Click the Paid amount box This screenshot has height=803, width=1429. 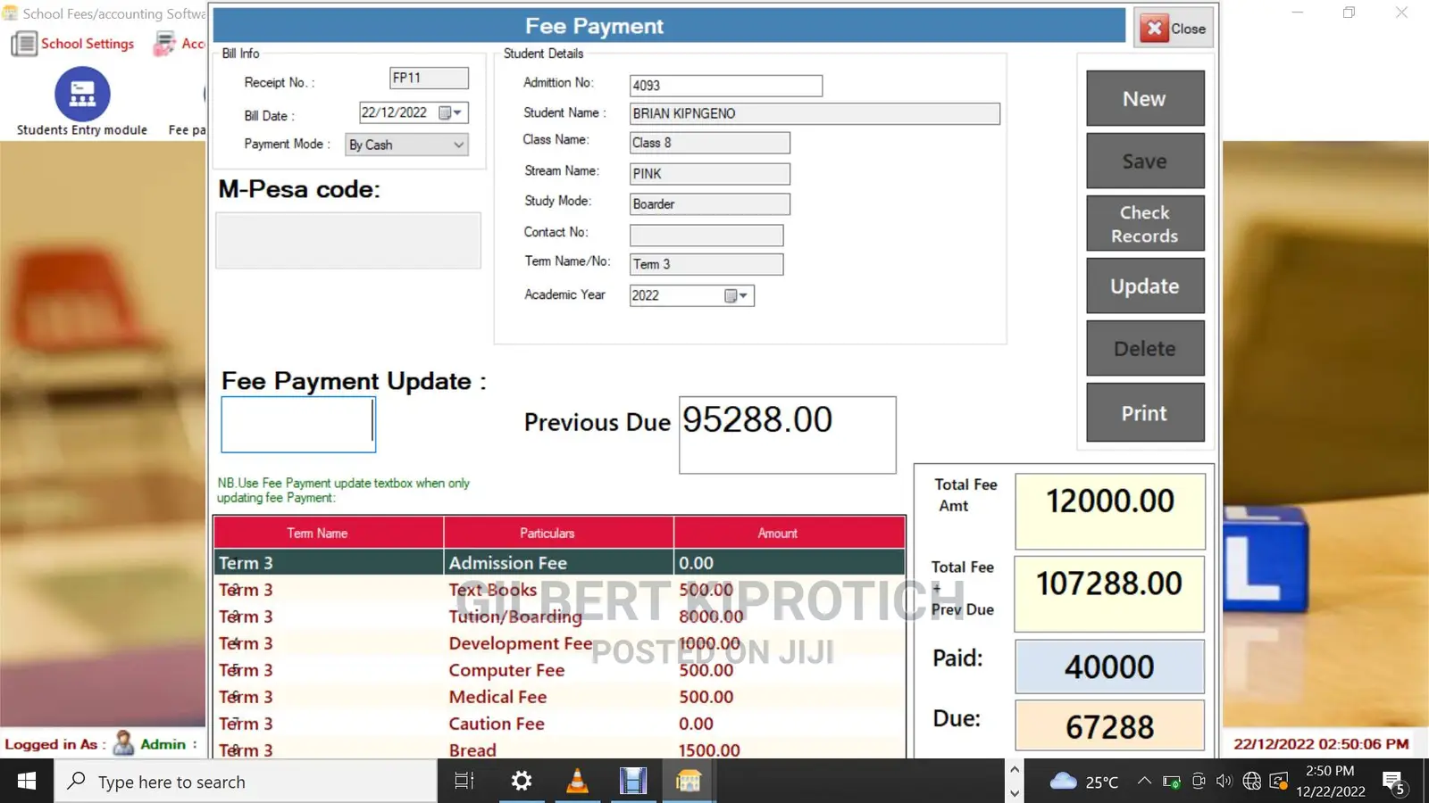coord(1109,666)
